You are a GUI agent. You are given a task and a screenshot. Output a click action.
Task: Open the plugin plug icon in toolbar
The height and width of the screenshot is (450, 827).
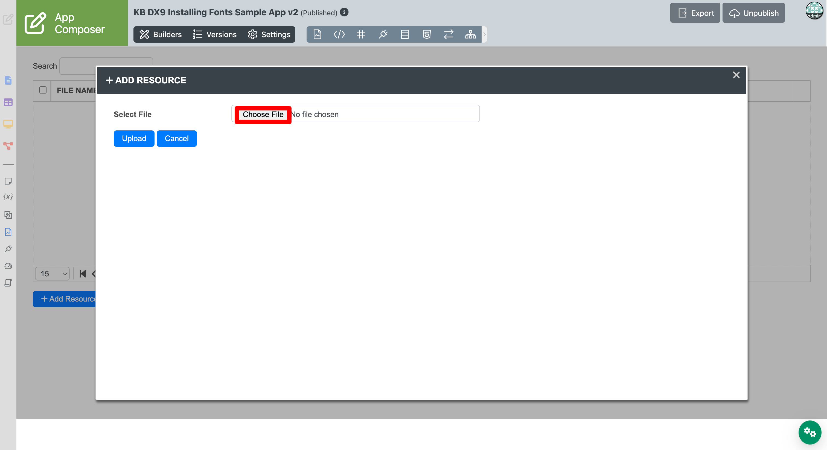coord(383,34)
